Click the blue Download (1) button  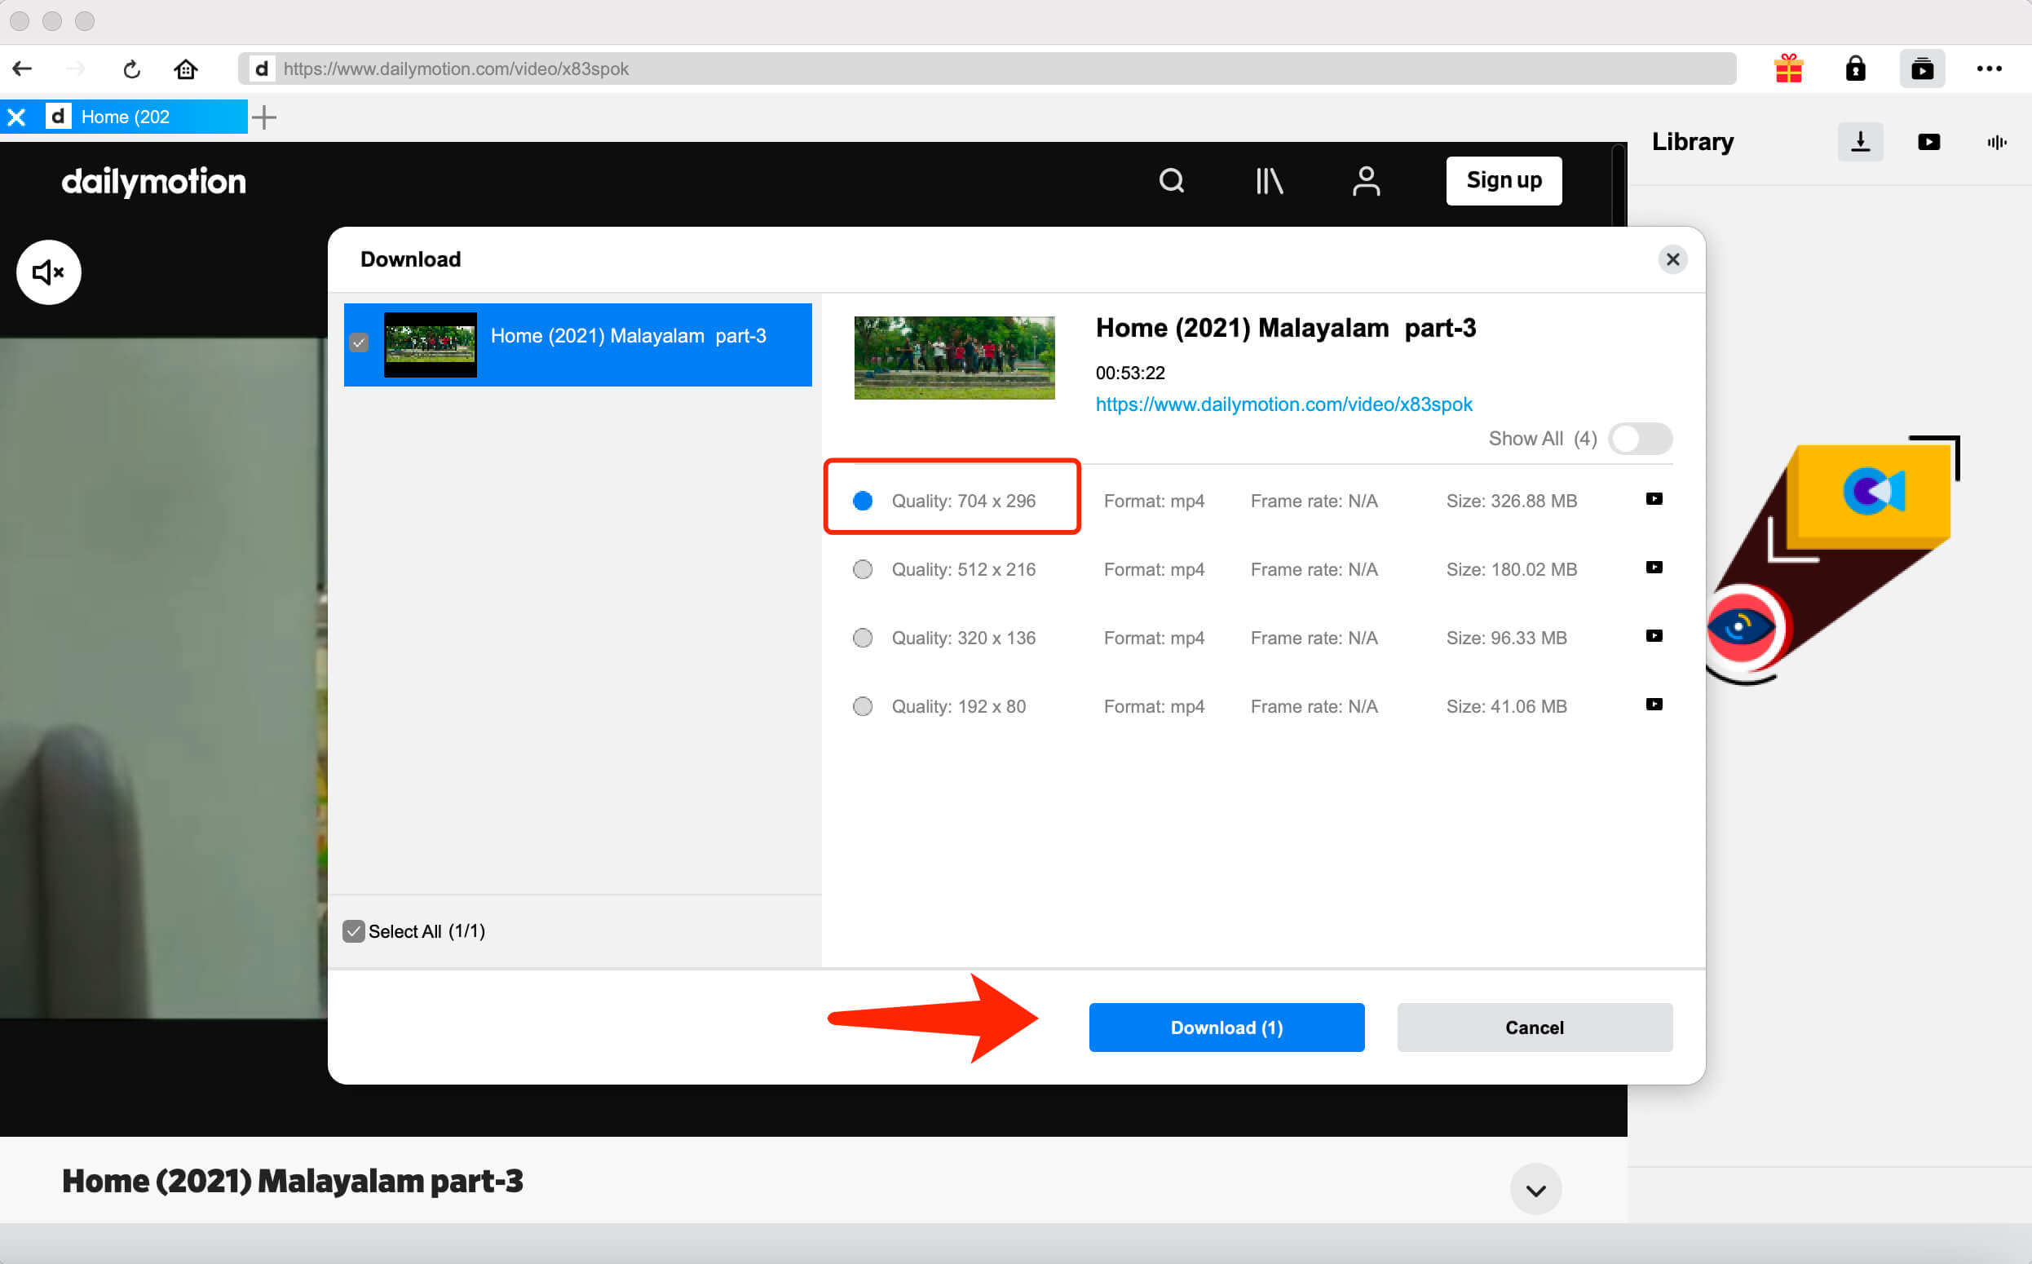point(1226,1028)
